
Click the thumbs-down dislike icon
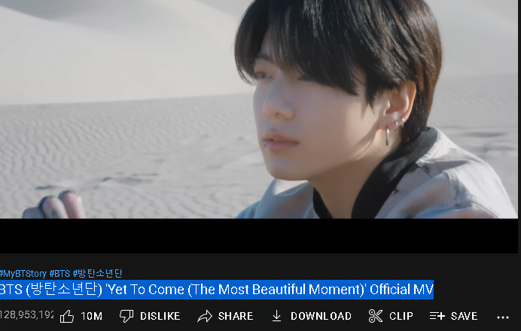[x=126, y=316]
